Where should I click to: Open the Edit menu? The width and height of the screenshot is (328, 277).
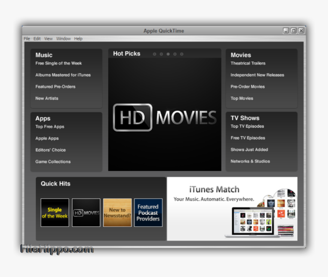[37, 38]
